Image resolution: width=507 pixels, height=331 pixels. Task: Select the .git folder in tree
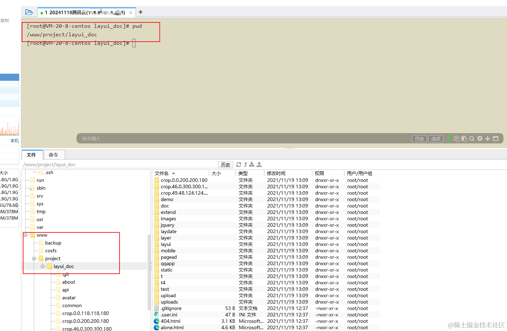point(65,274)
